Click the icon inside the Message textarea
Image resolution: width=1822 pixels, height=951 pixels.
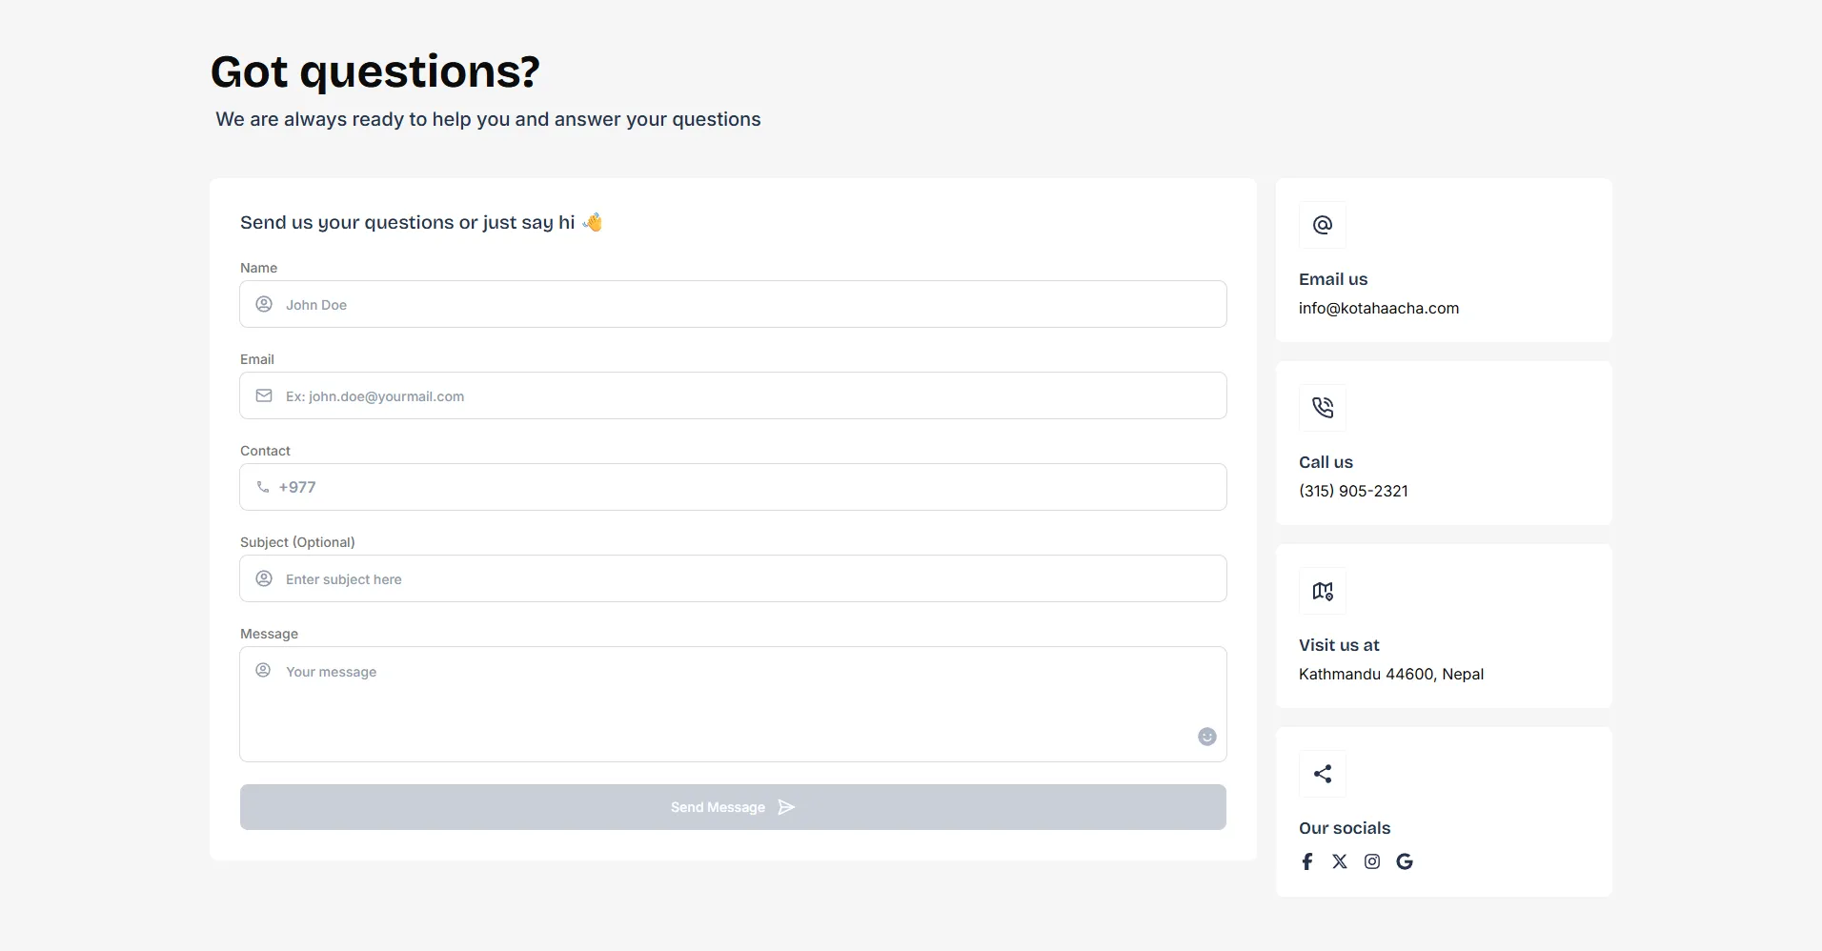[x=263, y=670]
